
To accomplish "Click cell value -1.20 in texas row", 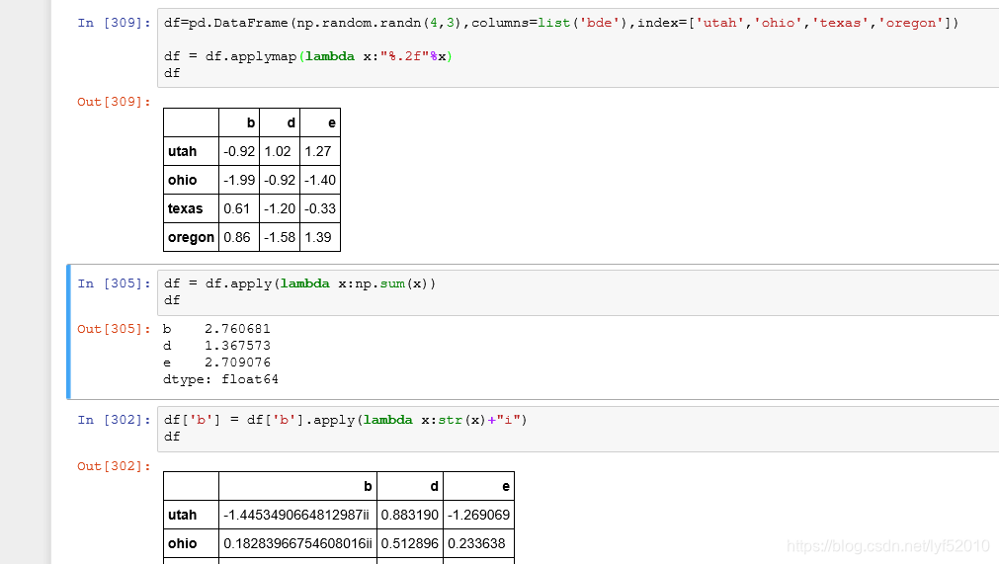I will (280, 208).
